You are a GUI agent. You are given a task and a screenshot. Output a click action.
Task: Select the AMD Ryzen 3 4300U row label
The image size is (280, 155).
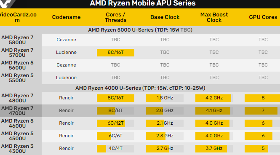click(x=17, y=149)
